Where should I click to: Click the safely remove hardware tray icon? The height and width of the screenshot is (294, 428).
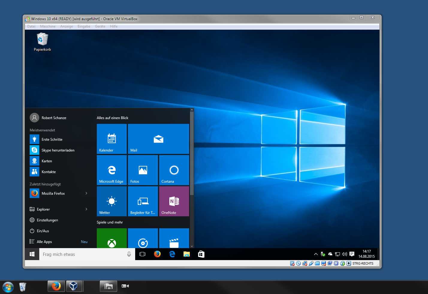(323, 254)
